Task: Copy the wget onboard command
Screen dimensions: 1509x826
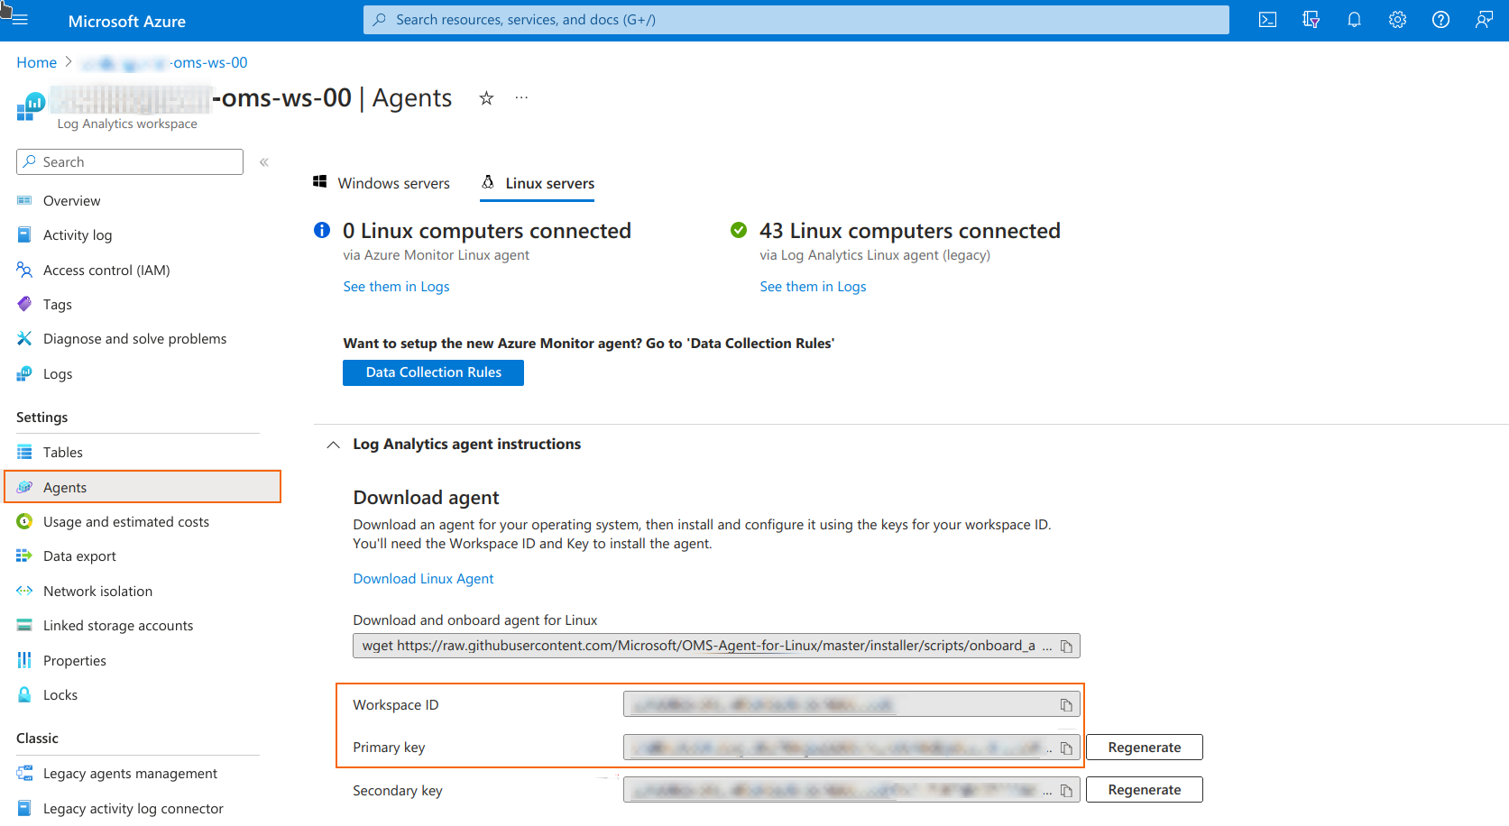Action: click(1066, 647)
